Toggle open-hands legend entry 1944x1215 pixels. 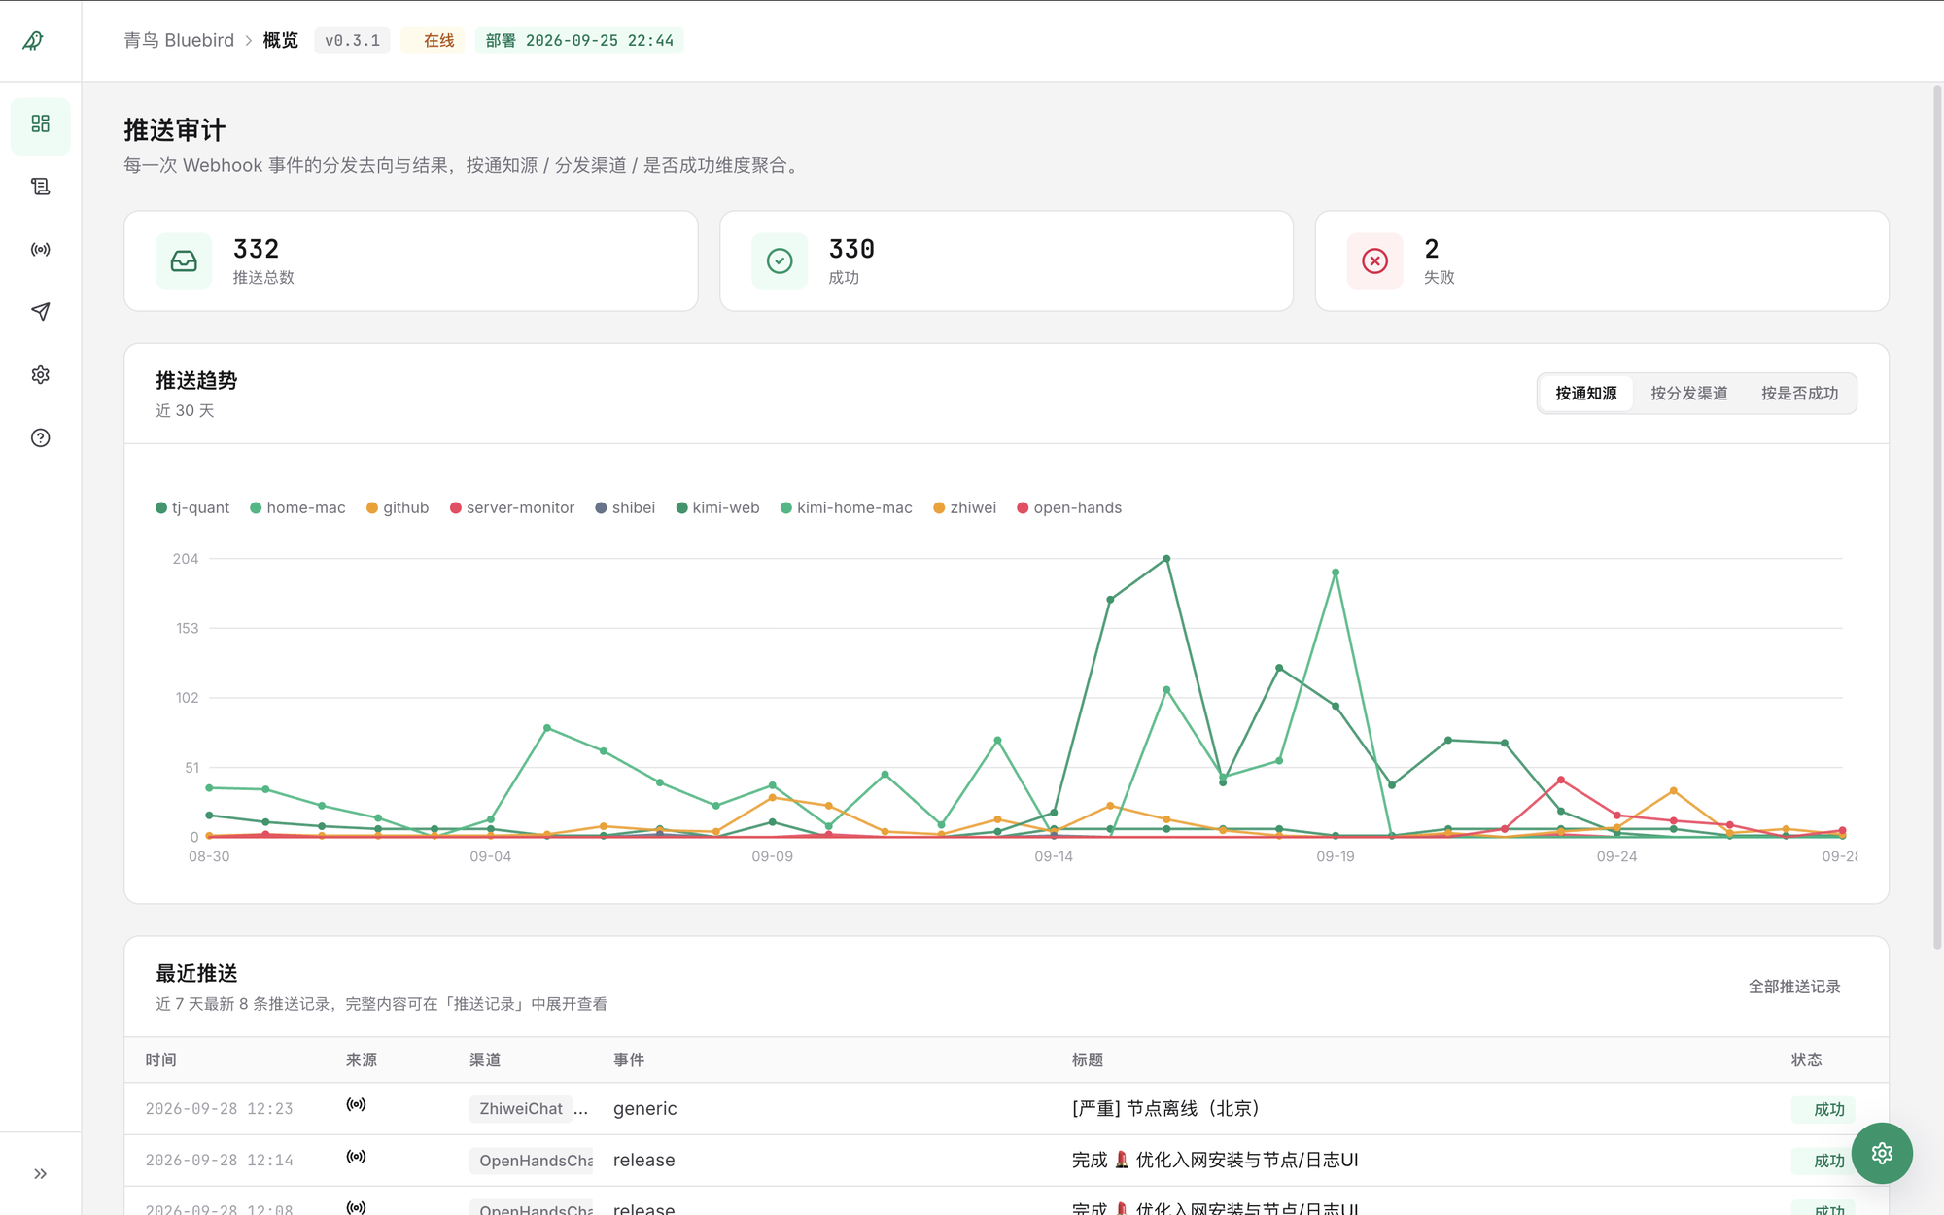point(1069,507)
